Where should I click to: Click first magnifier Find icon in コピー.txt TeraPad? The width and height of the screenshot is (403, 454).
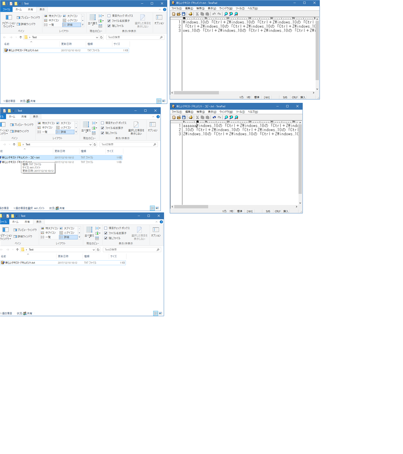(226, 117)
